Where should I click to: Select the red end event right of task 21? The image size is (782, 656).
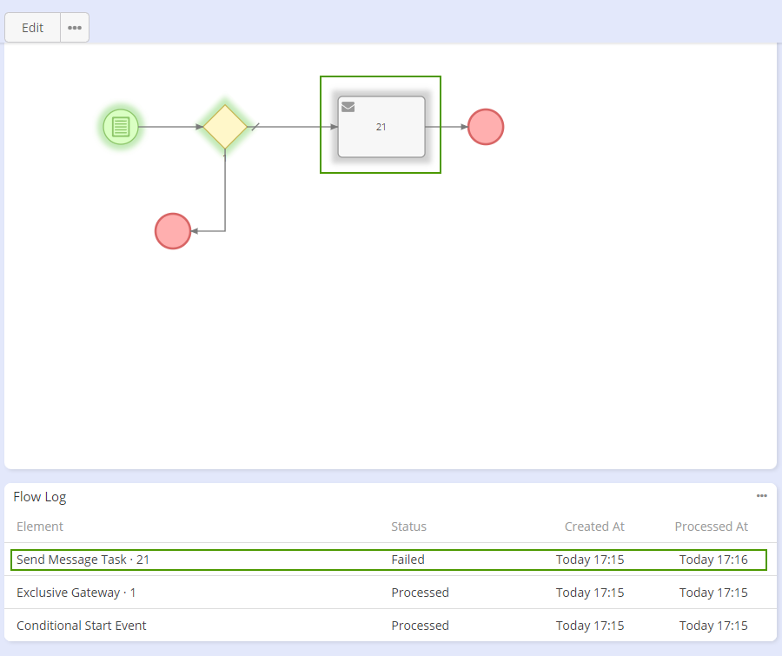point(486,127)
